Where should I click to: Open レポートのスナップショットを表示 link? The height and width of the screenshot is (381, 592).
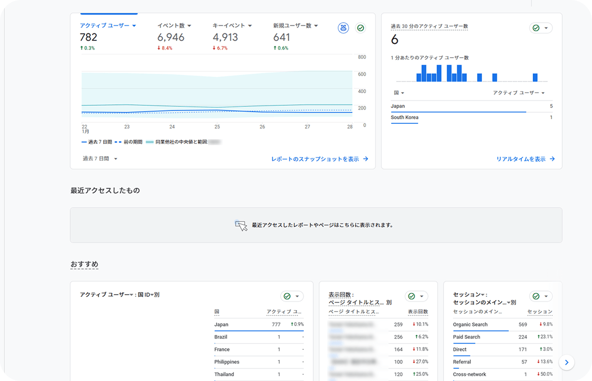click(319, 159)
